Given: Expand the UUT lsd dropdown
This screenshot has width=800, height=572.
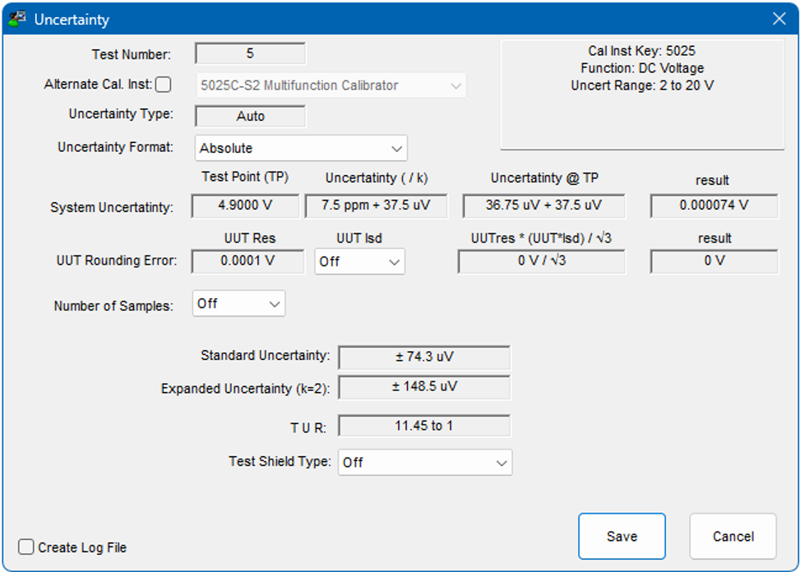Looking at the screenshot, I should [360, 261].
